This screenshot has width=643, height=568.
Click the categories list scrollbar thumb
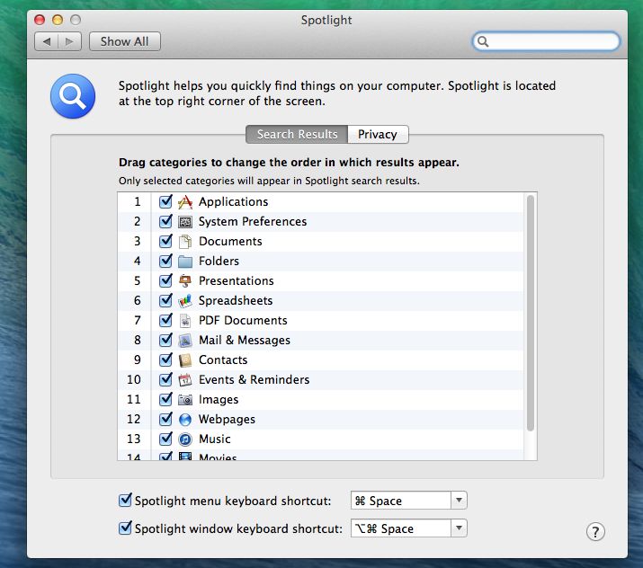pos(531,313)
